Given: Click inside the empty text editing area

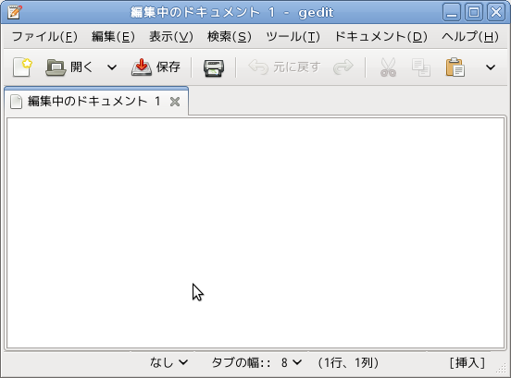Looking at the screenshot, I should (x=255, y=233).
